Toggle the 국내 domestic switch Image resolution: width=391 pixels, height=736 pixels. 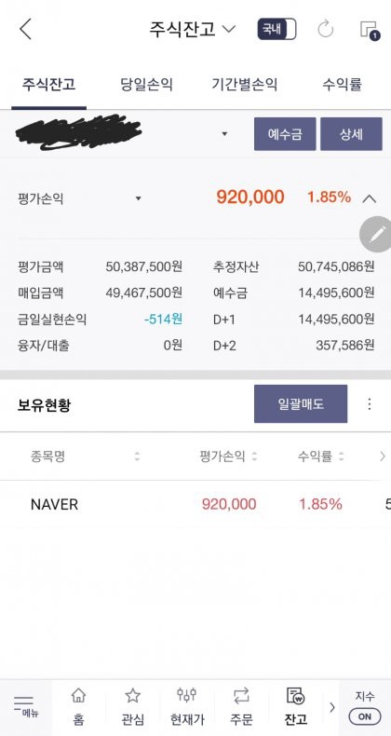point(276,29)
